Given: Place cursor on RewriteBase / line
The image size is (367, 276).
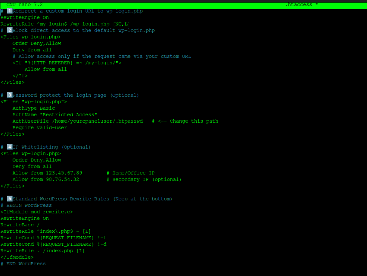Looking at the screenshot, I should click(20, 225).
